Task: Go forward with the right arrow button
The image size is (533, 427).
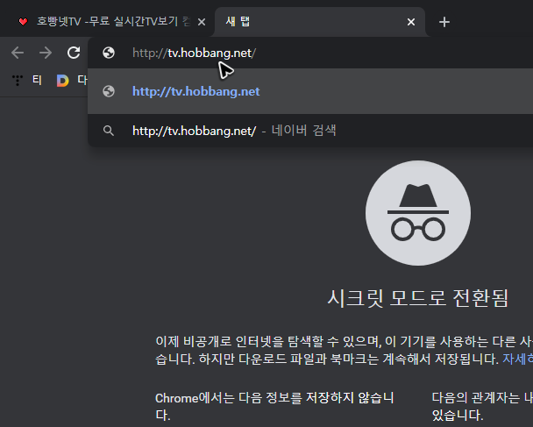Action: (x=46, y=53)
